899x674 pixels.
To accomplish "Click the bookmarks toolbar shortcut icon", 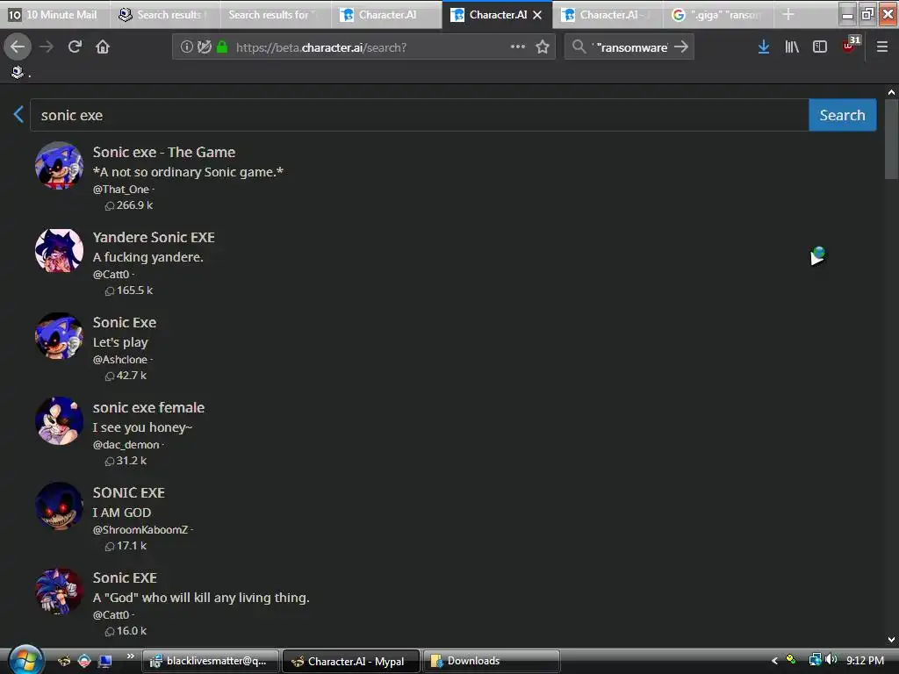I will pos(18,72).
